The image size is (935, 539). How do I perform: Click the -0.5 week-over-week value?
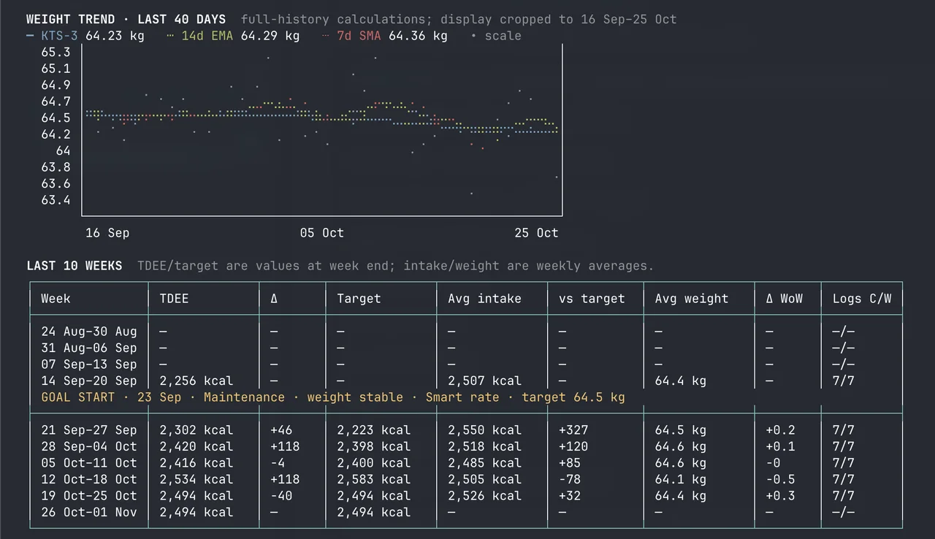pyautogui.click(x=780, y=479)
